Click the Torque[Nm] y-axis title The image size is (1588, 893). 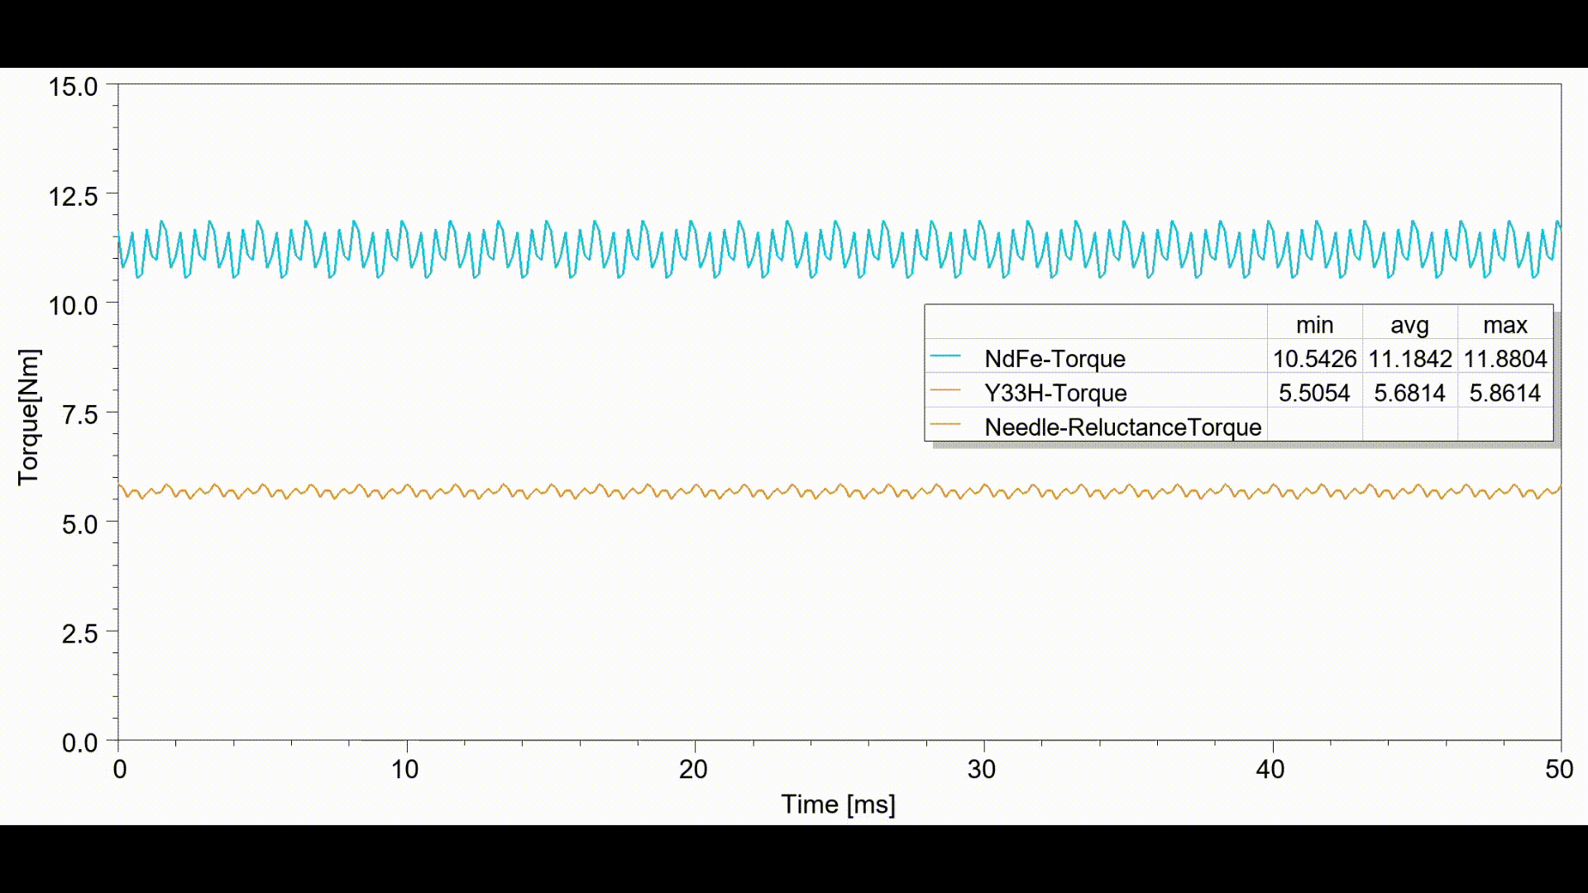tap(28, 417)
